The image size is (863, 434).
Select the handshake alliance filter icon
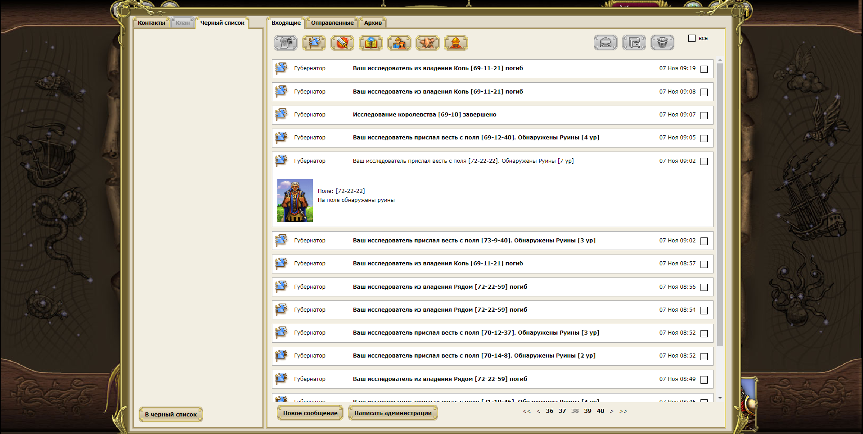click(x=428, y=43)
